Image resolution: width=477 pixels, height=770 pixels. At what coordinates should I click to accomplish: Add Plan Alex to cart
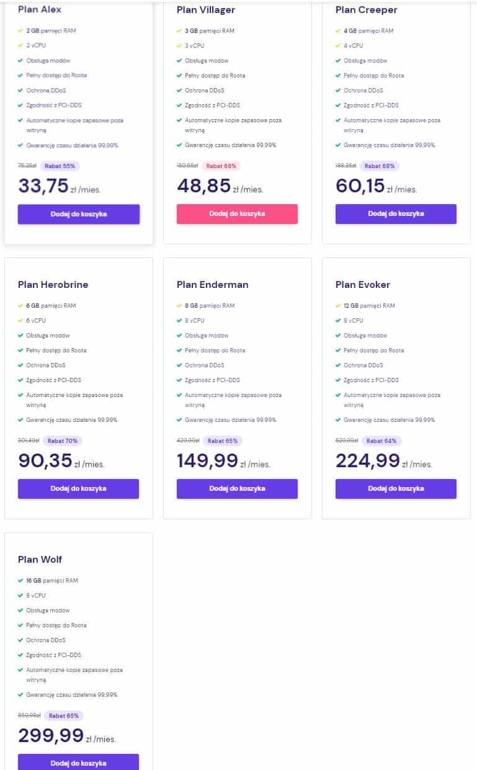79,214
